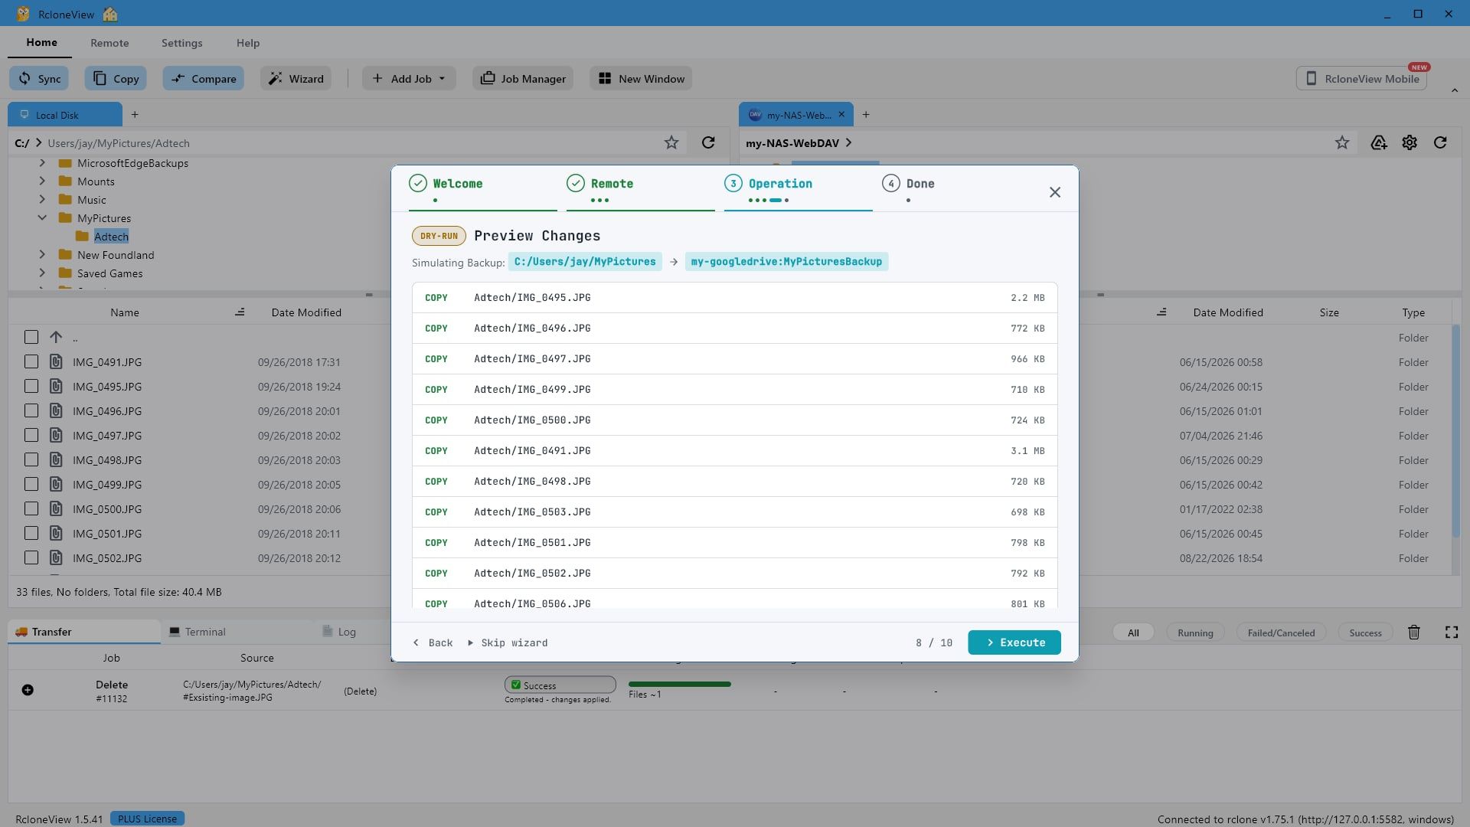
Task: Go up to parent folder arrow
Action: pyautogui.click(x=56, y=337)
